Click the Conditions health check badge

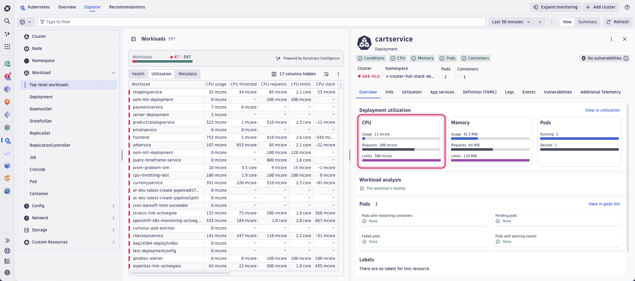(371, 58)
